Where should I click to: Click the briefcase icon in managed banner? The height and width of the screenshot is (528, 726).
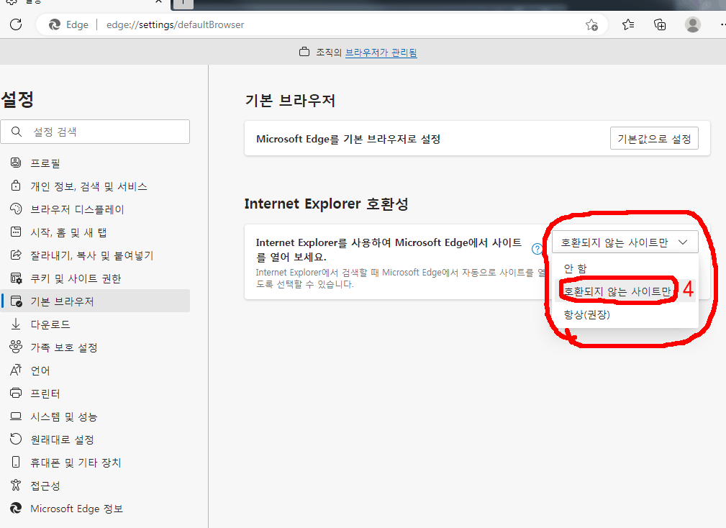pos(304,52)
